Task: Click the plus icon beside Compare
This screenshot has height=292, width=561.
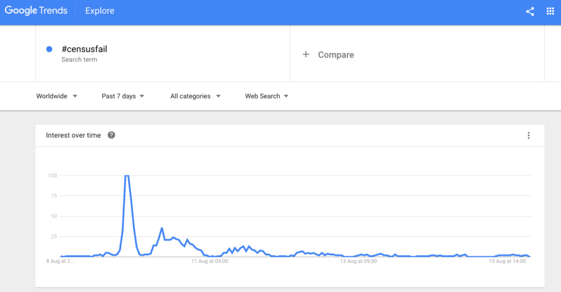Action: (x=306, y=54)
